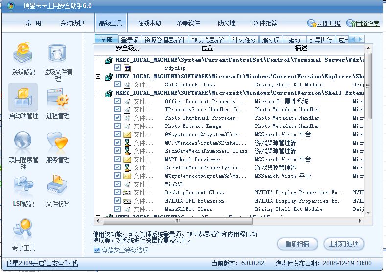Switch to 常用 main tab
The image size is (386, 272).
[x=33, y=23]
